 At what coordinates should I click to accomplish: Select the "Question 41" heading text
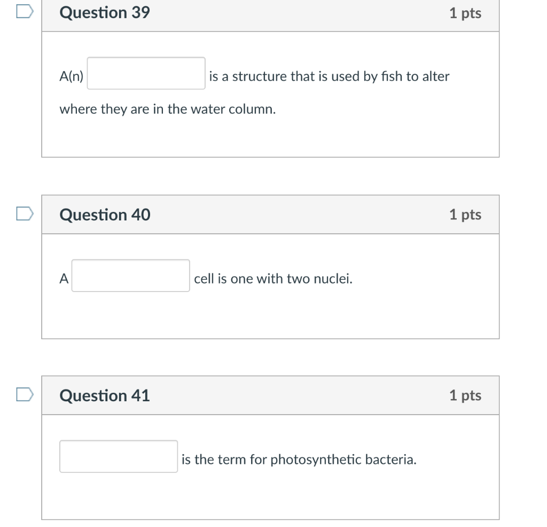[x=105, y=396]
